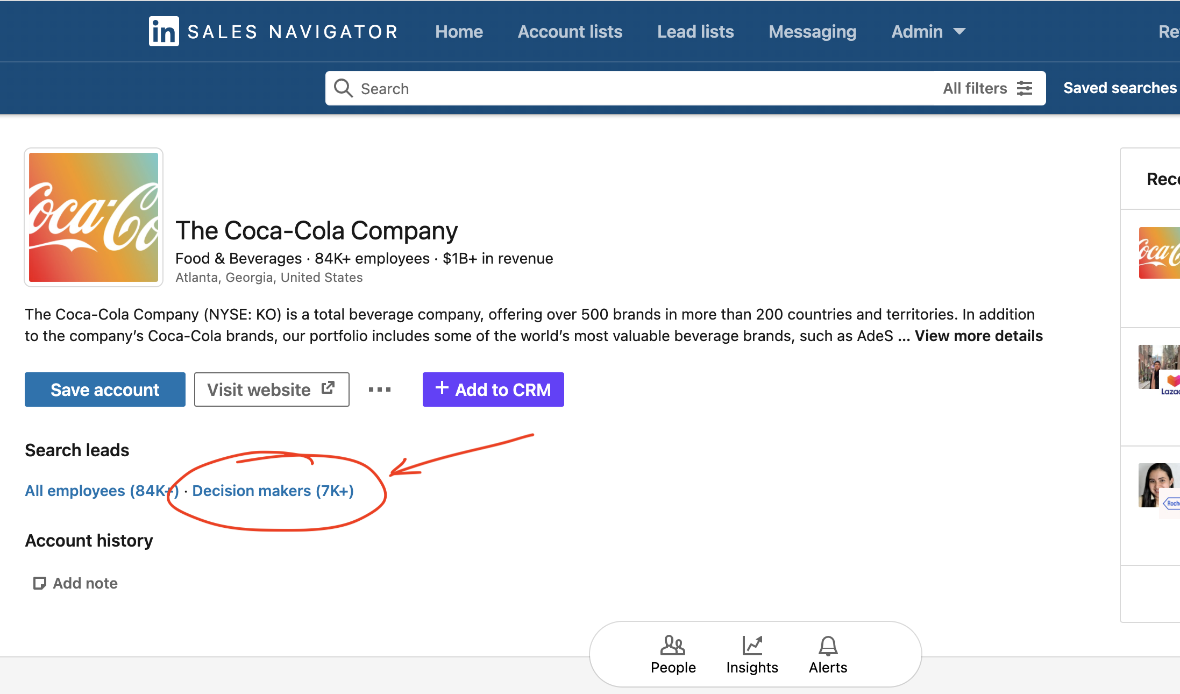Open Messaging
The height and width of the screenshot is (694, 1180).
[x=812, y=32]
